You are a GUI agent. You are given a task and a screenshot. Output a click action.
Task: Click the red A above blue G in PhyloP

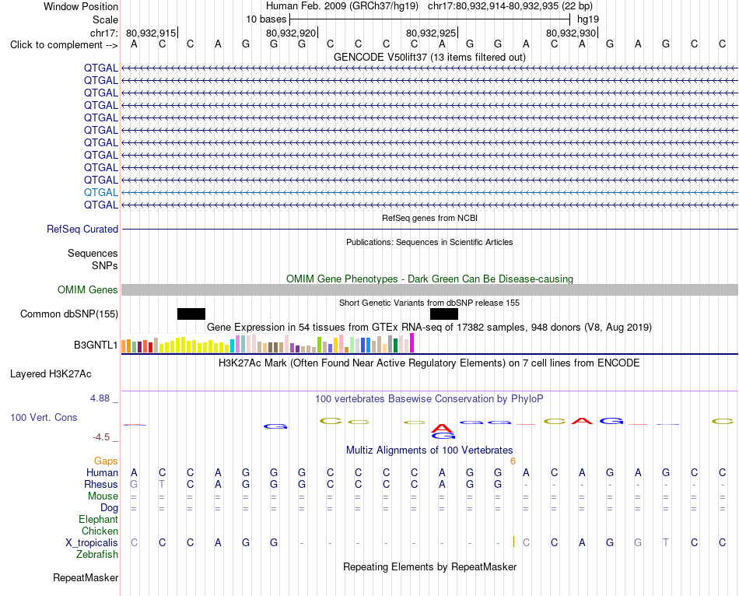point(442,428)
